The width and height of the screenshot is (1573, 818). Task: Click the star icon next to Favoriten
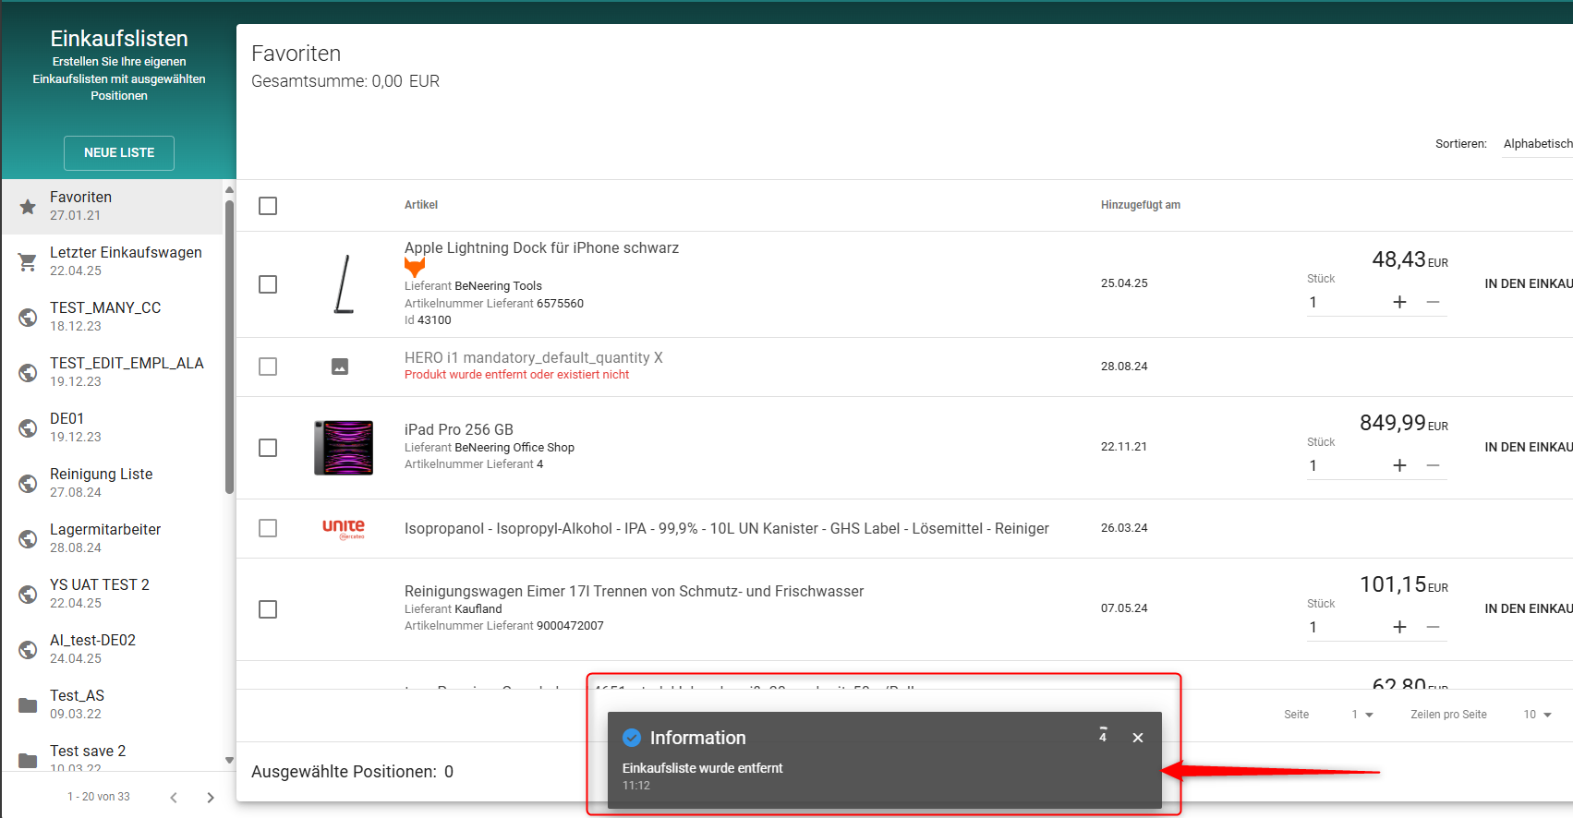pyautogui.click(x=28, y=206)
